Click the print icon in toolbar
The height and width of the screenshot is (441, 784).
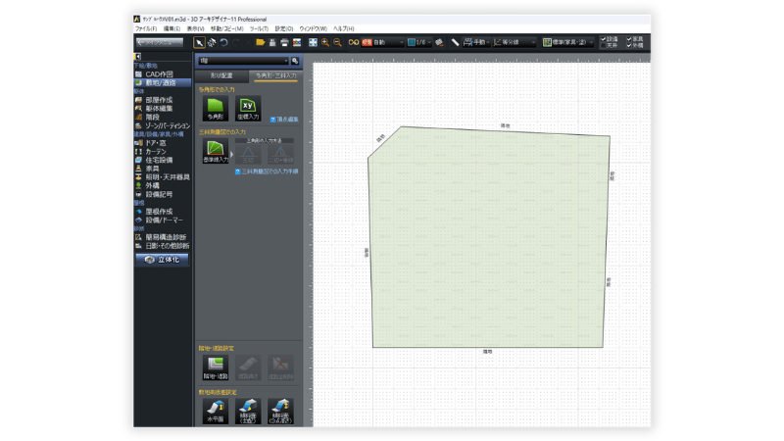click(284, 42)
